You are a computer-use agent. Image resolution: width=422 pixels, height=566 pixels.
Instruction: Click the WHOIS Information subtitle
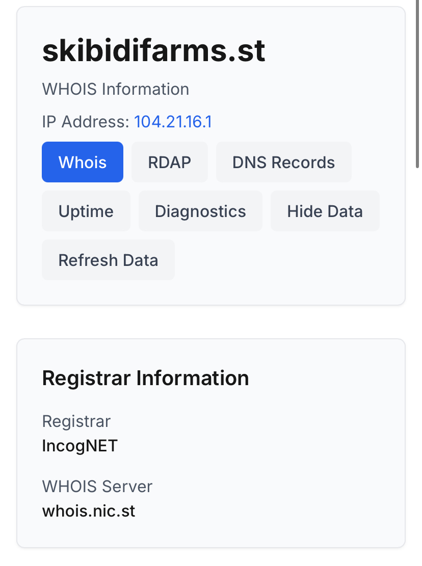(116, 89)
